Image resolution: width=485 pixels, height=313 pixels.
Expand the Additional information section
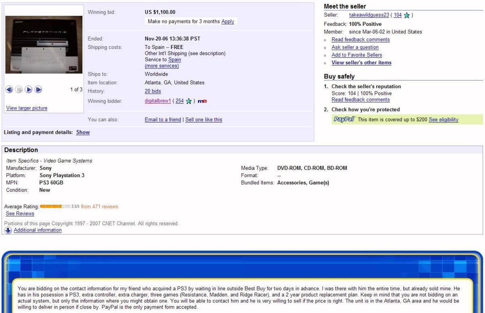pyautogui.click(x=38, y=230)
